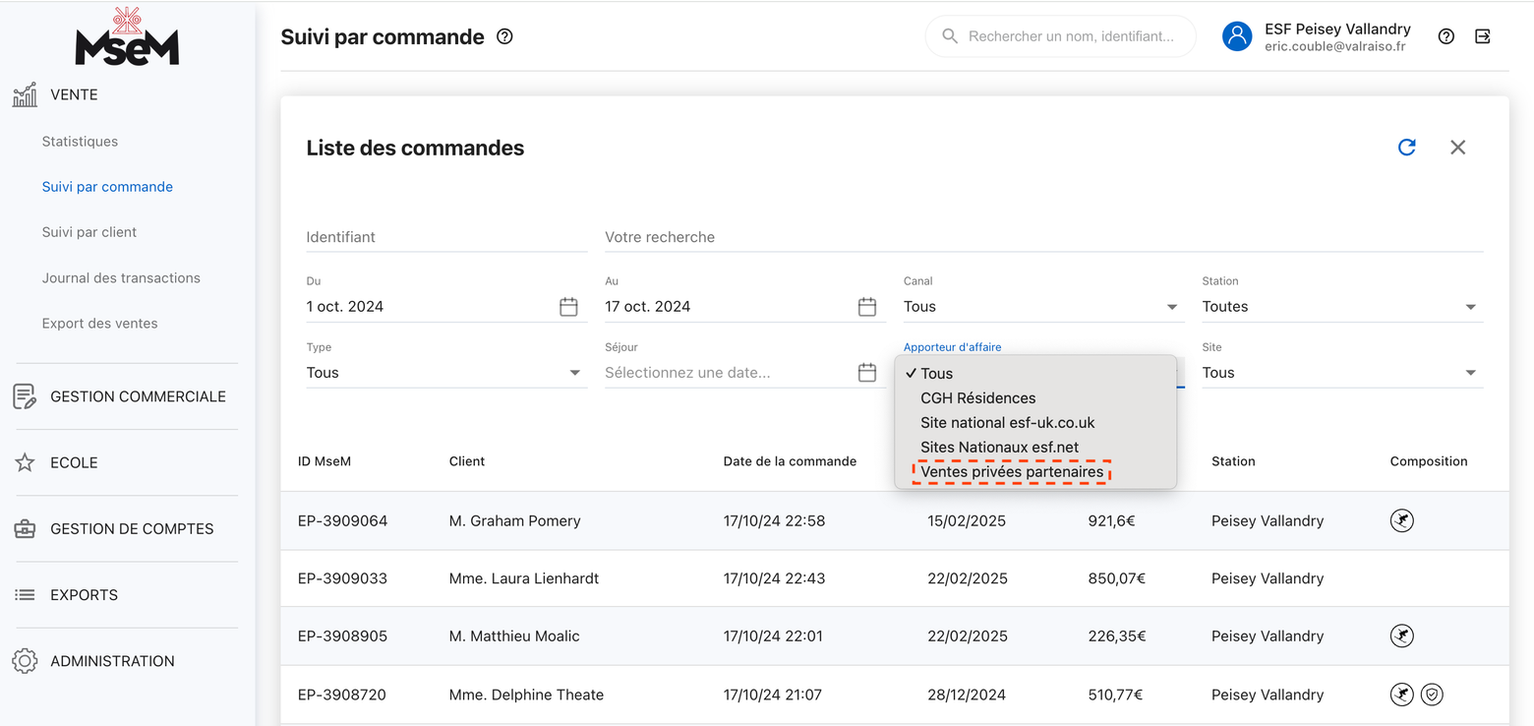Image resolution: width=1534 pixels, height=726 pixels.
Task: Click the search magnifier icon
Action: [x=950, y=36]
